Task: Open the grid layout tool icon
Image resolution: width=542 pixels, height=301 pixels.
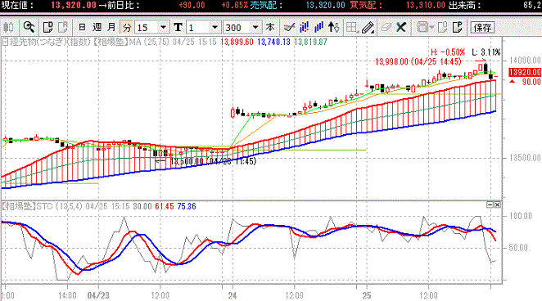Action: 351,27
